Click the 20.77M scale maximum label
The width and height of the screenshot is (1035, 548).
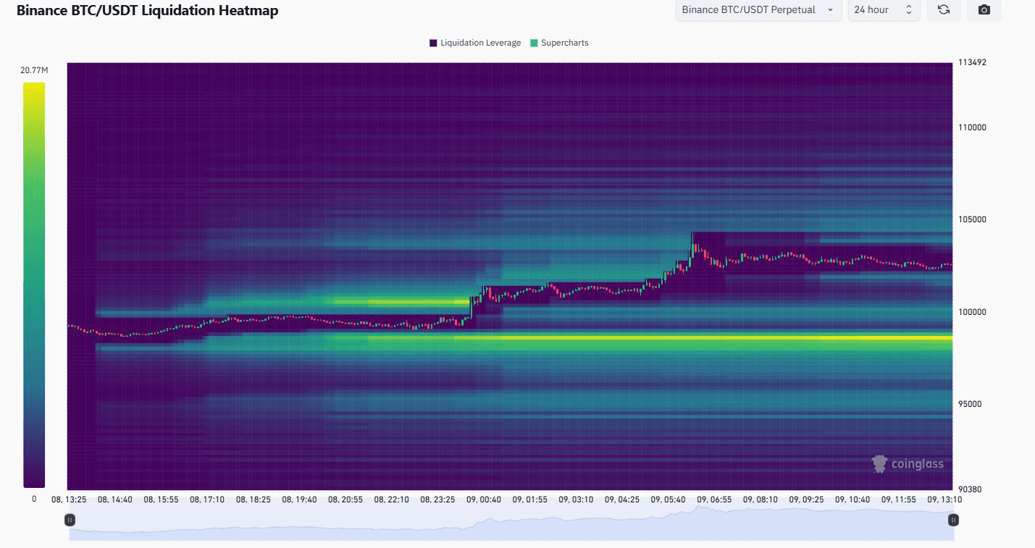click(34, 70)
